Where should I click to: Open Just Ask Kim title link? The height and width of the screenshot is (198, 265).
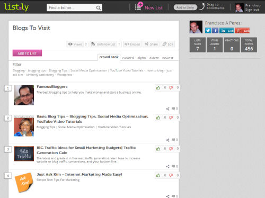(79, 174)
